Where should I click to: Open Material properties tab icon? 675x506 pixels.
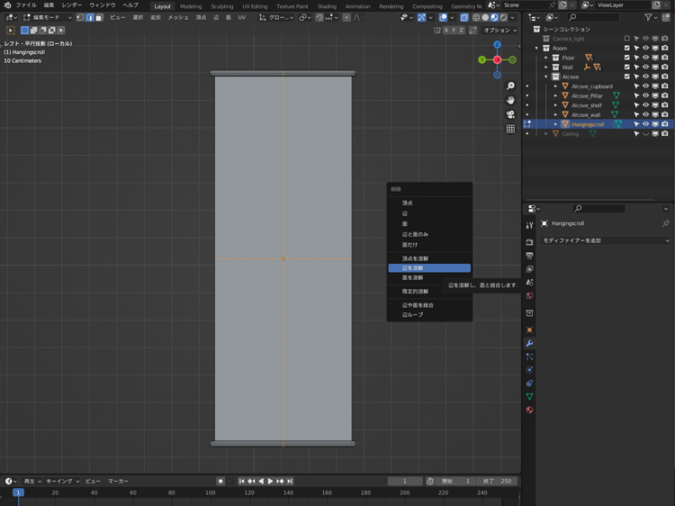pos(529,410)
